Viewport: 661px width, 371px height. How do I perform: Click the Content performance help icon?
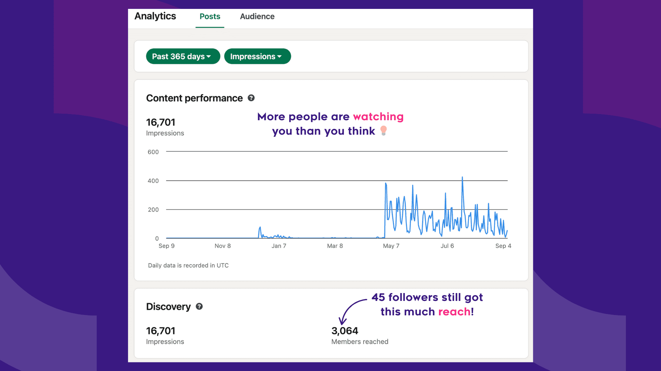[x=251, y=98]
